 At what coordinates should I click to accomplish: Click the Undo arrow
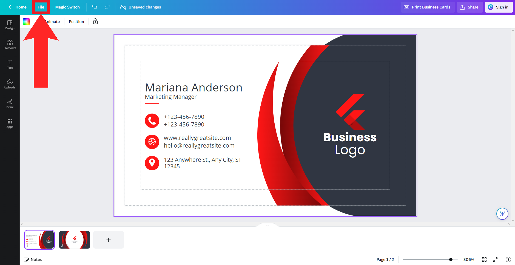(95, 7)
